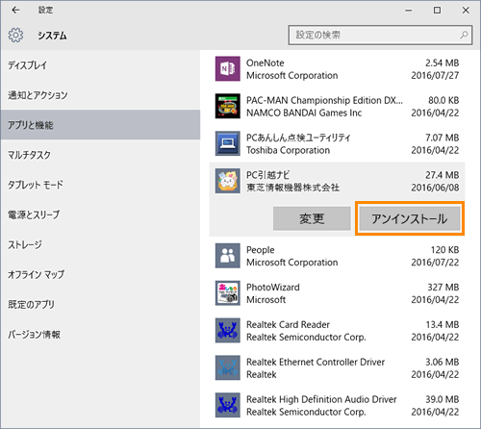Select the PC引越ナビ app icon
Viewport: 481px width, 429px height.
tap(228, 181)
